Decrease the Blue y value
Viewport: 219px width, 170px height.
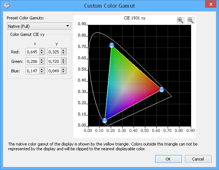[x=63, y=72]
